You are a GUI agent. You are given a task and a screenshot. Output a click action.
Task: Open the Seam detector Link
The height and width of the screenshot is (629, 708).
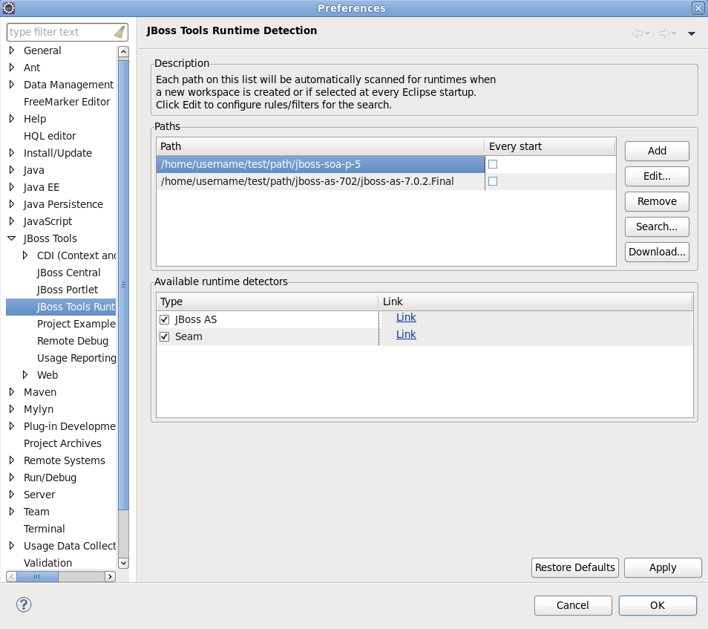(x=406, y=334)
